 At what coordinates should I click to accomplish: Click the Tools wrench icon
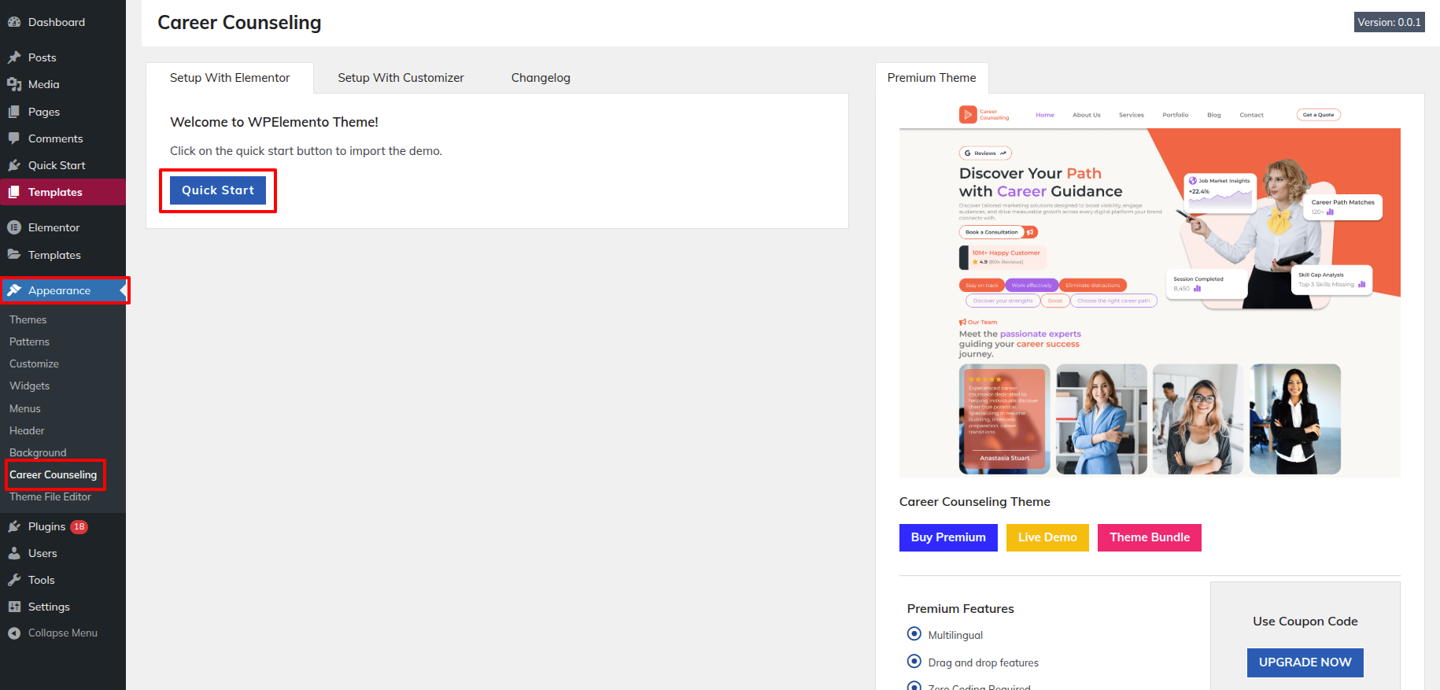coord(14,580)
